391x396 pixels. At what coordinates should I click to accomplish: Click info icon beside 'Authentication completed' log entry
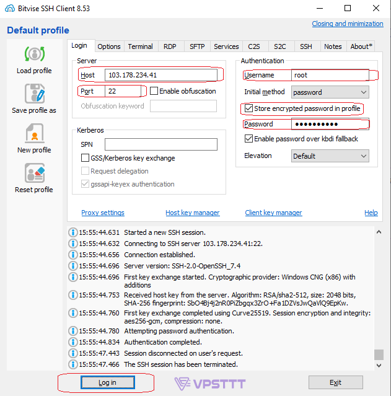coord(73,342)
